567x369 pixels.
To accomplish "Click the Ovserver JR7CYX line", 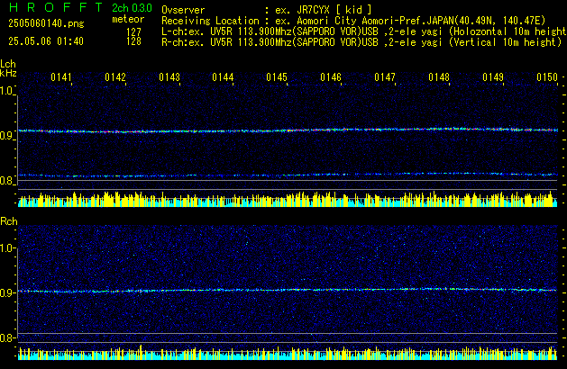I will point(267,10).
